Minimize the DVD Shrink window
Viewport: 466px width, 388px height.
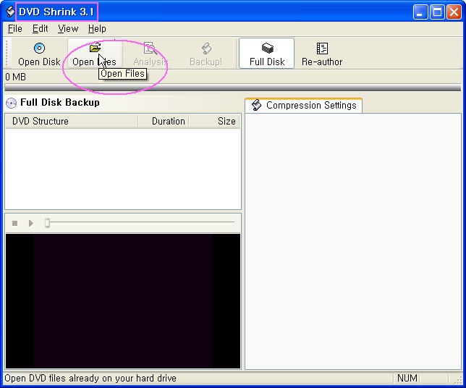point(420,12)
